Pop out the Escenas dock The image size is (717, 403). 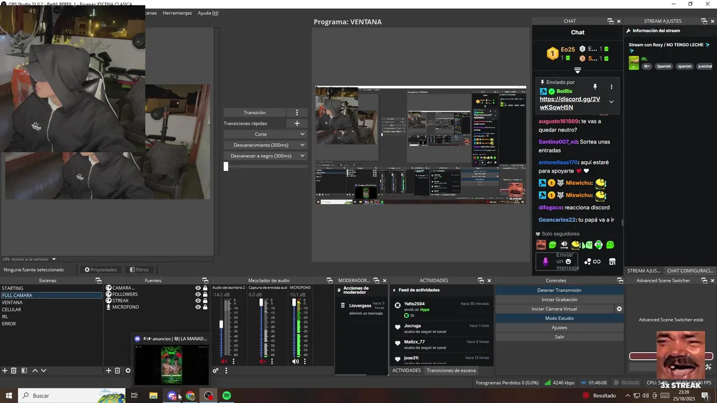coord(98,280)
